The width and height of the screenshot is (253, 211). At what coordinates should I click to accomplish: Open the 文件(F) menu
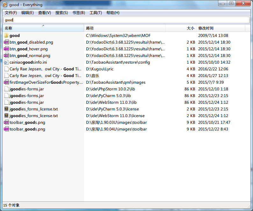pyautogui.click(x=11, y=13)
